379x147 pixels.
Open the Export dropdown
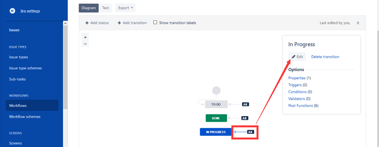(x=126, y=8)
